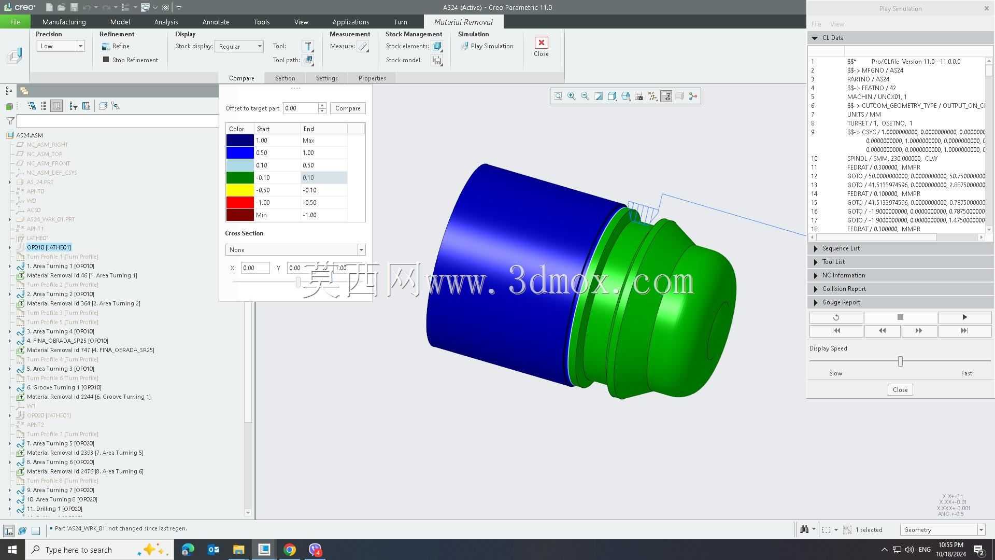Reset the simulation with the refresh button

coord(836,317)
